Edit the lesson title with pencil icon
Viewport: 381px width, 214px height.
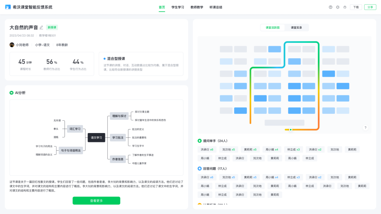click(x=41, y=27)
